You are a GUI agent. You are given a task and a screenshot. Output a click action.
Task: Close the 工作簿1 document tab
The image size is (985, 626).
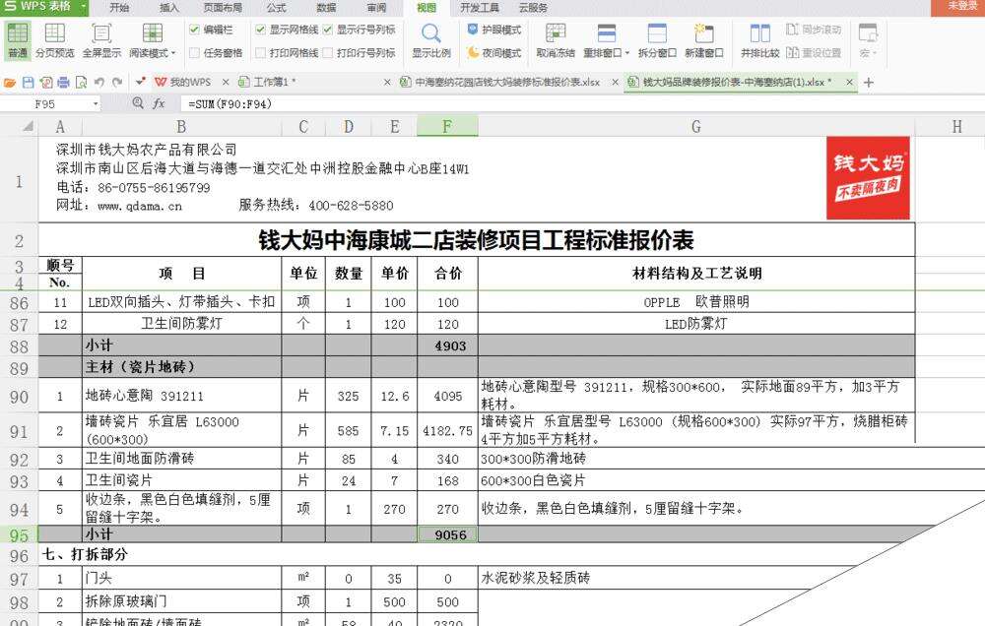point(387,83)
